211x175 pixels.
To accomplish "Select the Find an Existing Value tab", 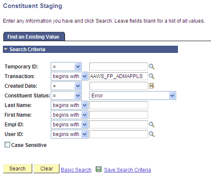I will pos(34,37).
